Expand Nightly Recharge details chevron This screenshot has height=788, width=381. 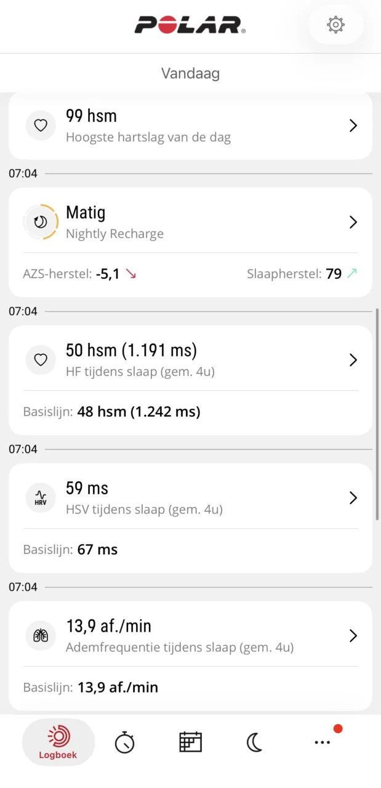[353, 222]
